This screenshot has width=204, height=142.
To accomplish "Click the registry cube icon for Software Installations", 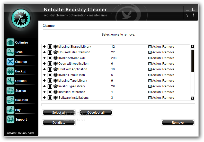I will tap(56, 98).
